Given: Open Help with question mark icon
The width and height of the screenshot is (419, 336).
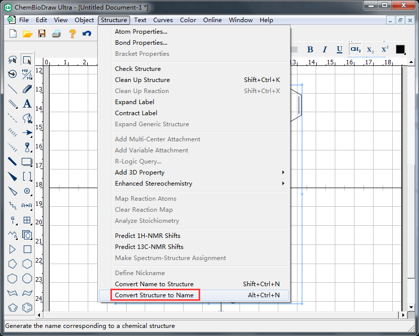Looking at the screenshot, I should point(72,34).
